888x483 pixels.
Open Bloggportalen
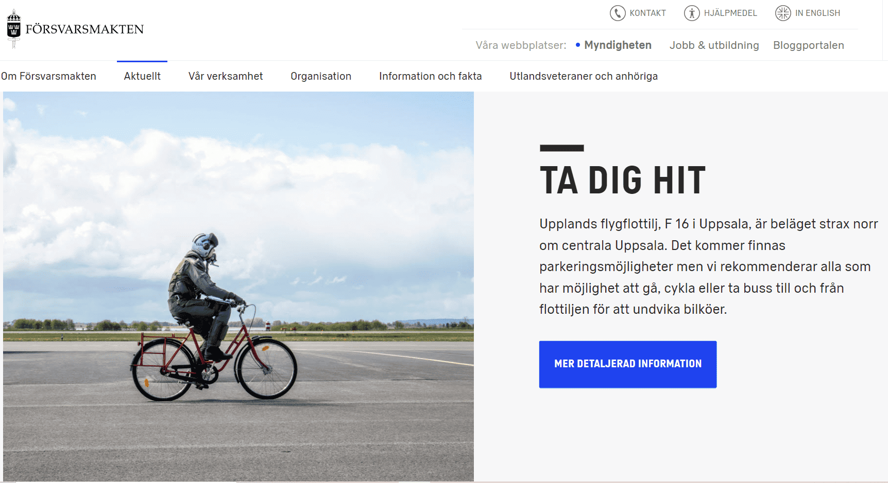(808, 45)
